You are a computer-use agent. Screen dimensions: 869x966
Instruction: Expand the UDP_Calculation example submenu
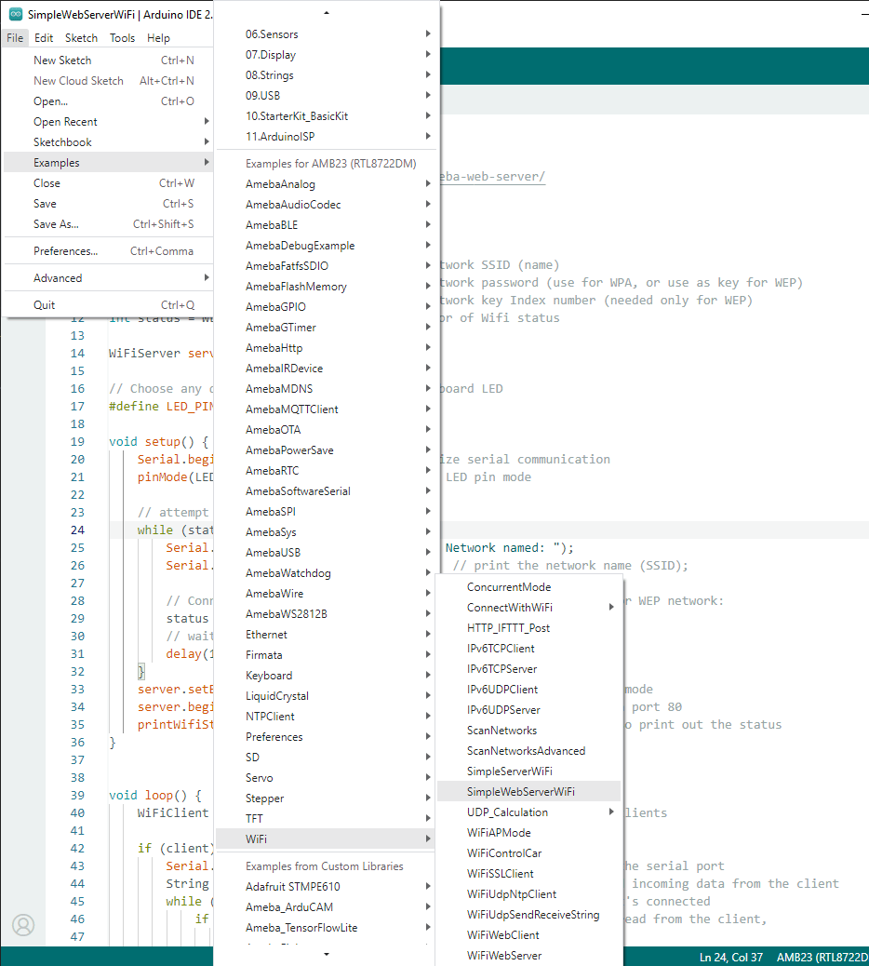(x=507, y=812)
